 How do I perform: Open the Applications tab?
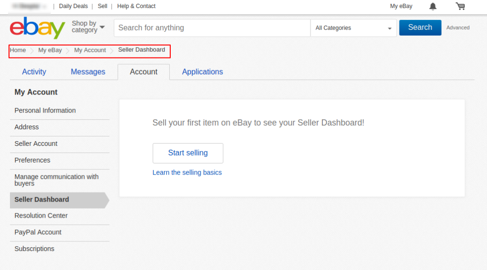click(x=203, y=72)
